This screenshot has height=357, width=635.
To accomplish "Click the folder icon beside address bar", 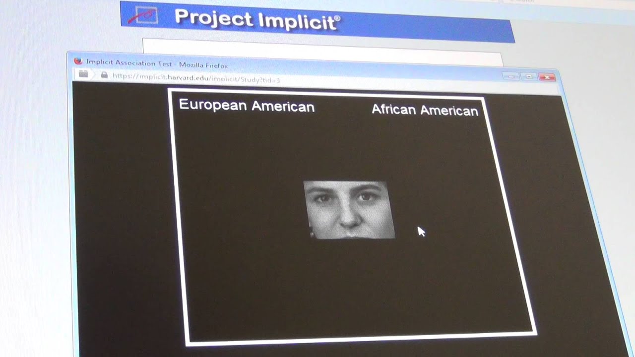I will tap(83, 74).
